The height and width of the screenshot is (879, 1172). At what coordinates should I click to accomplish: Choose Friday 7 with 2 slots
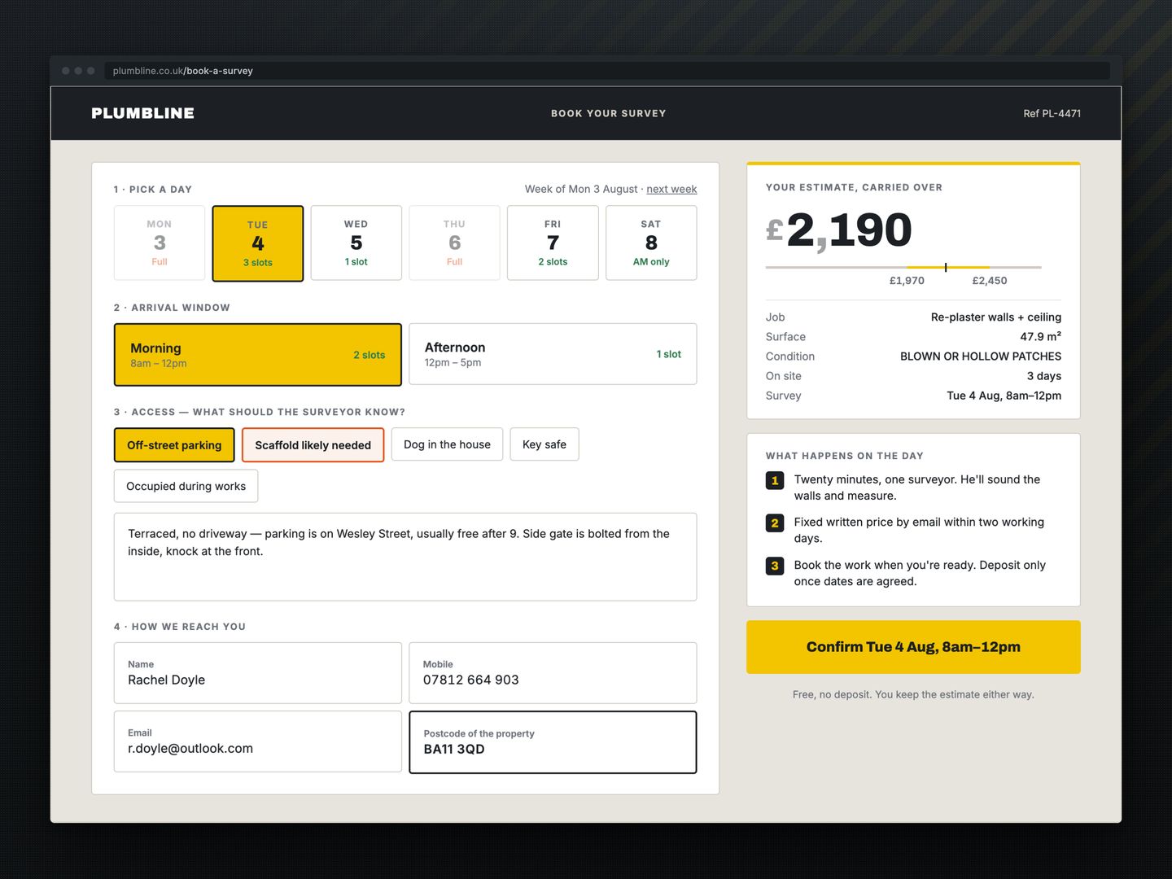pyautogui.click(x=553, y=243)
